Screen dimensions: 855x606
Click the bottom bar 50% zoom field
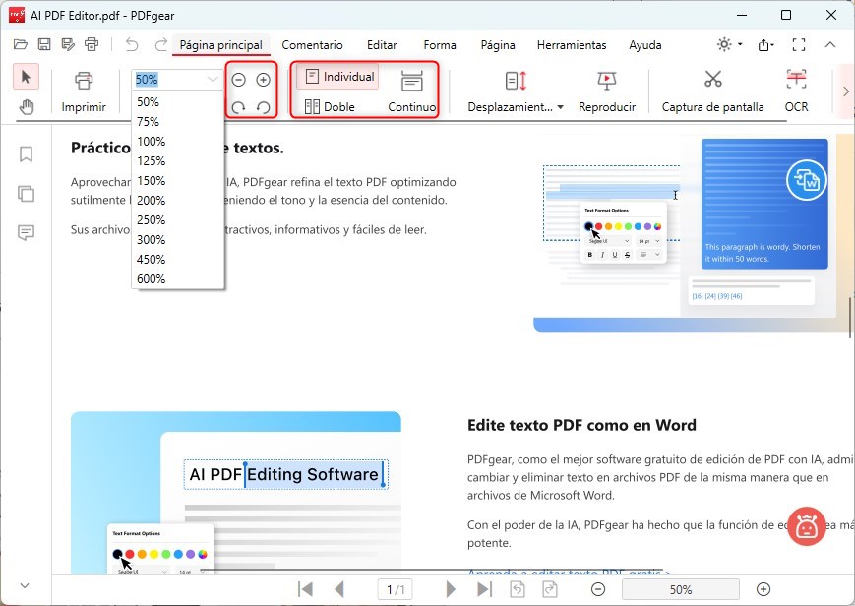click(681, 589)
